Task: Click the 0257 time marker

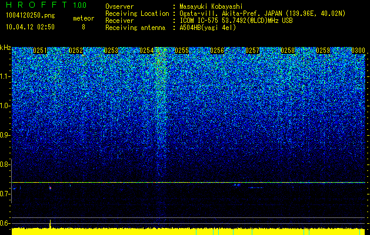Action: pos(252,51)
